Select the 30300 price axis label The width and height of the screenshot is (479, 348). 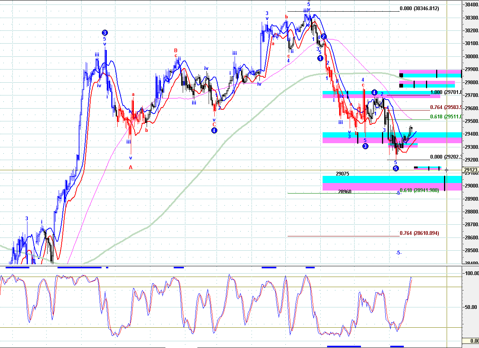coord(472,18)
